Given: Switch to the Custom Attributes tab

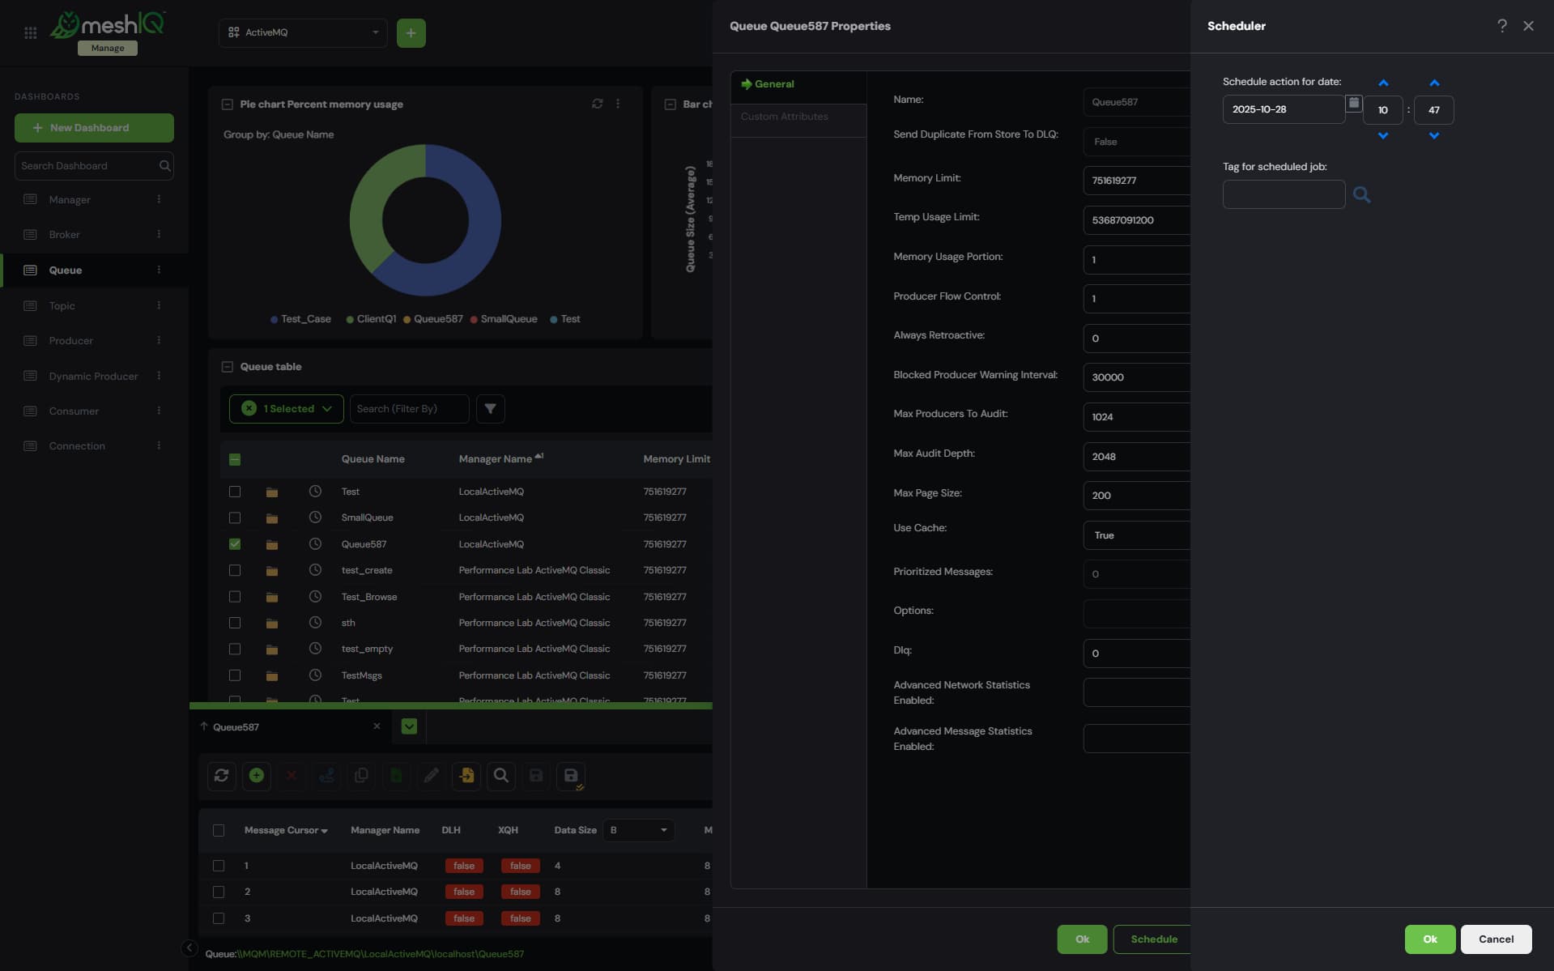Looking at the screenshot, I should coord(784,117).
